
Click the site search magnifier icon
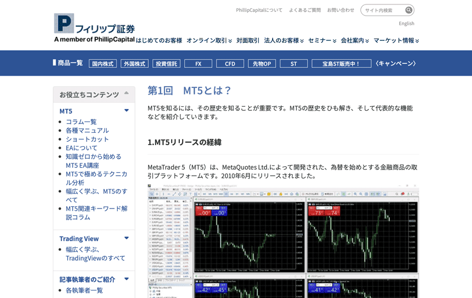click(x=409, y=10)
